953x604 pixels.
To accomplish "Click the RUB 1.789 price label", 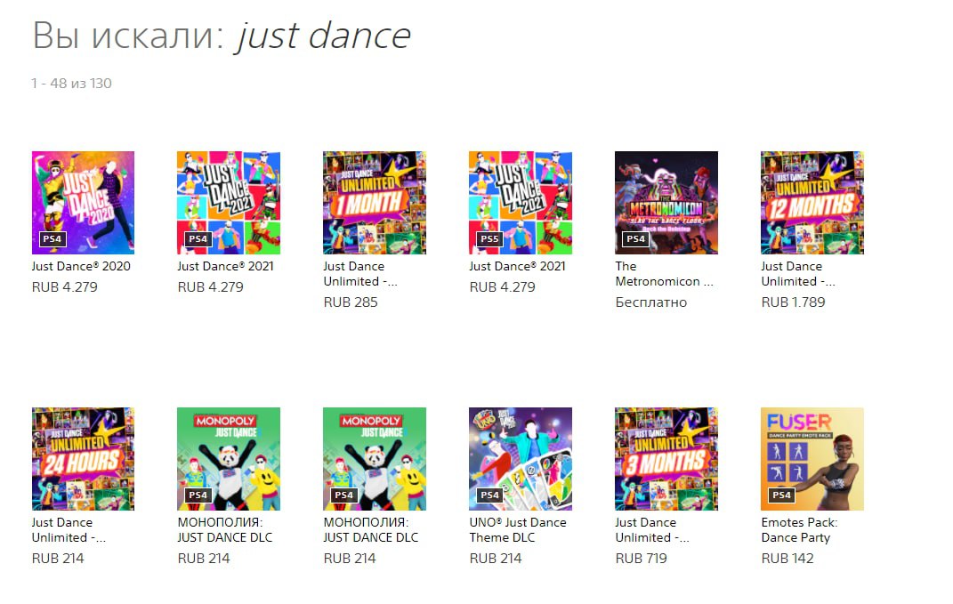I will pyautogui.click(x=793, y=302).
